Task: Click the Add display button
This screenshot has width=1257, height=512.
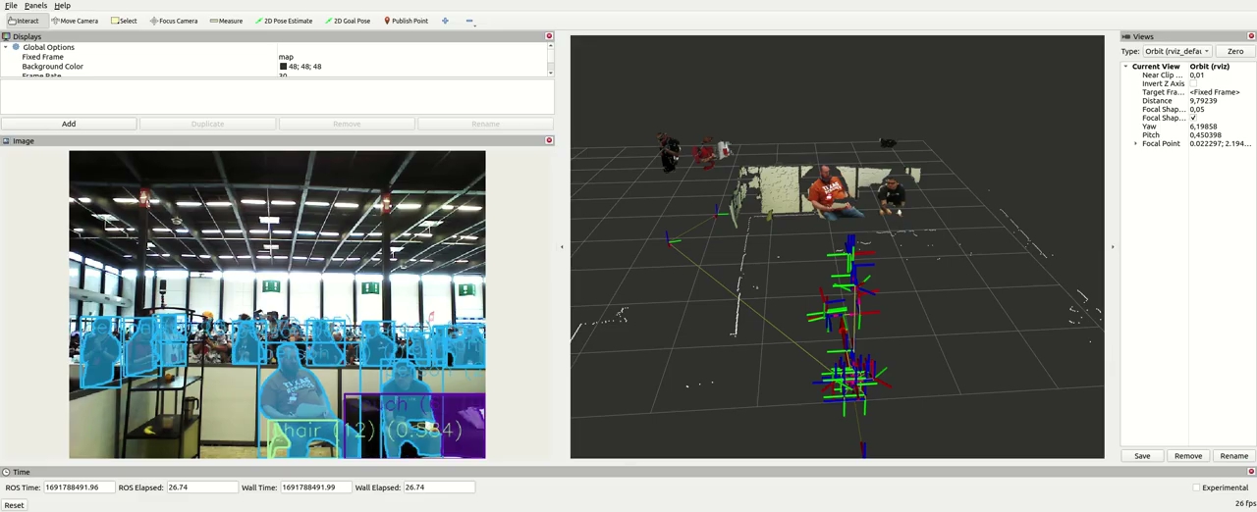Action: [69, 124]
